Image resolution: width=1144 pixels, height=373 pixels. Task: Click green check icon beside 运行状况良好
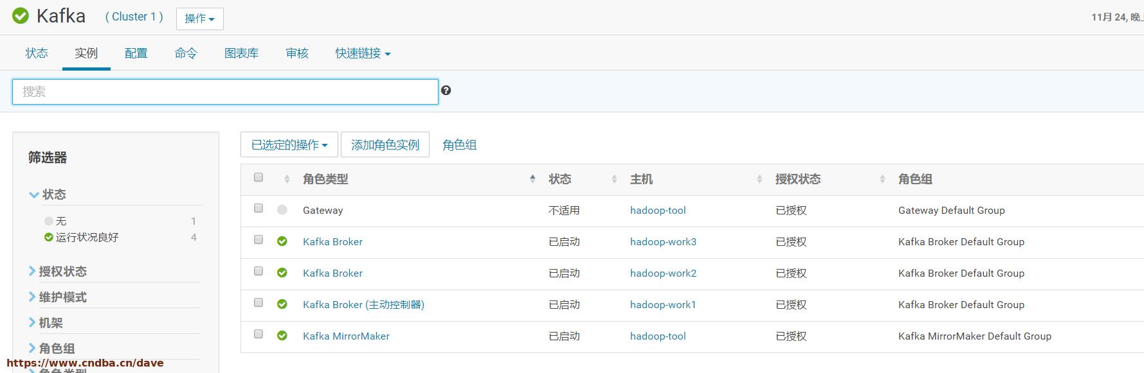click(49, 238)
